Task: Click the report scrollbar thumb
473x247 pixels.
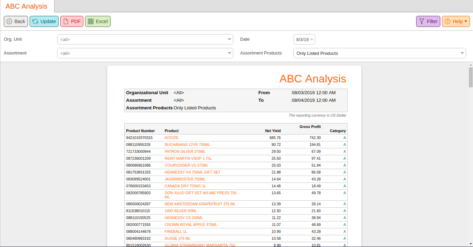Action: pos(471,77)
